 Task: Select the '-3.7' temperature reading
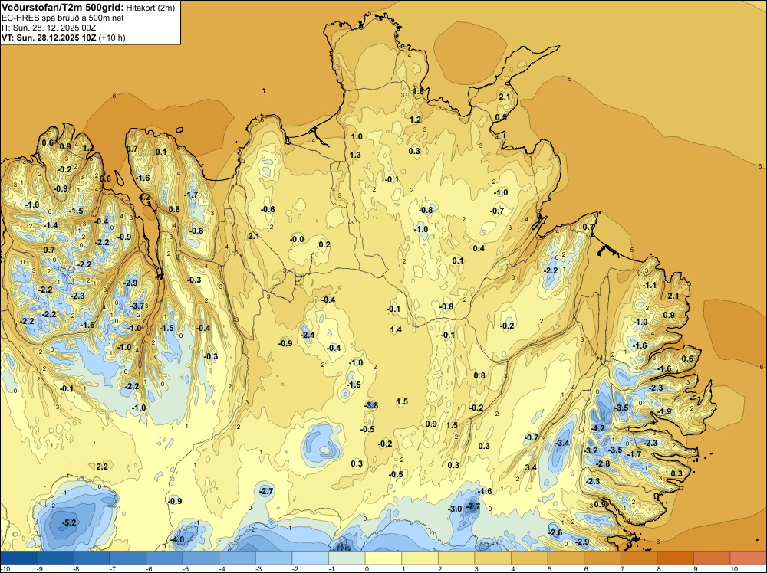[138, 306]
